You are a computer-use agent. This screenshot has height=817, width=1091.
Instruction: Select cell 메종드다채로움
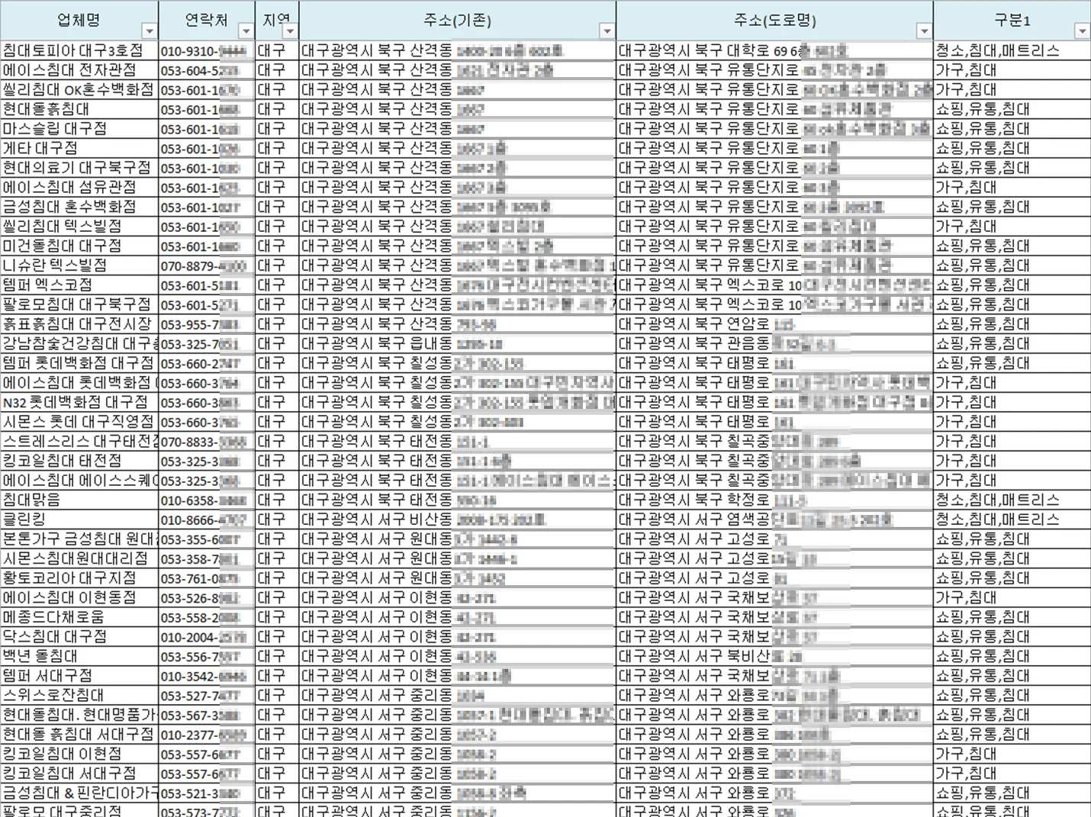[x=79, y=618]
